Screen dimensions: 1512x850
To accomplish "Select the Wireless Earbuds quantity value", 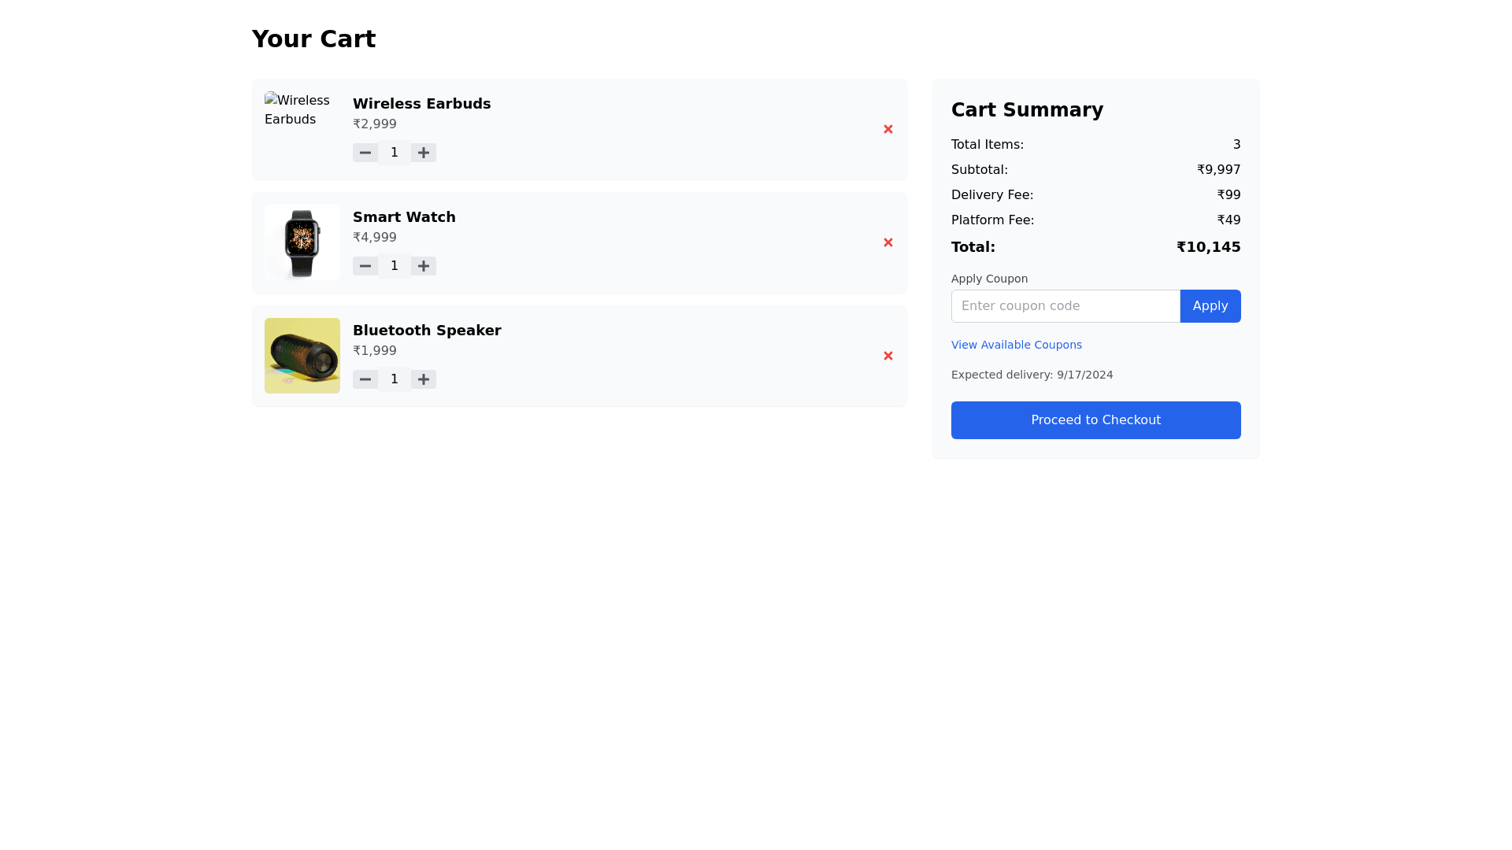I will pos(395,153).
